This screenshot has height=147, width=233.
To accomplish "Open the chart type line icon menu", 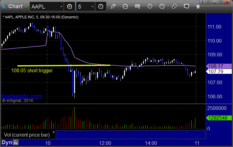I will pyautogui.click(x=125, y=6).
